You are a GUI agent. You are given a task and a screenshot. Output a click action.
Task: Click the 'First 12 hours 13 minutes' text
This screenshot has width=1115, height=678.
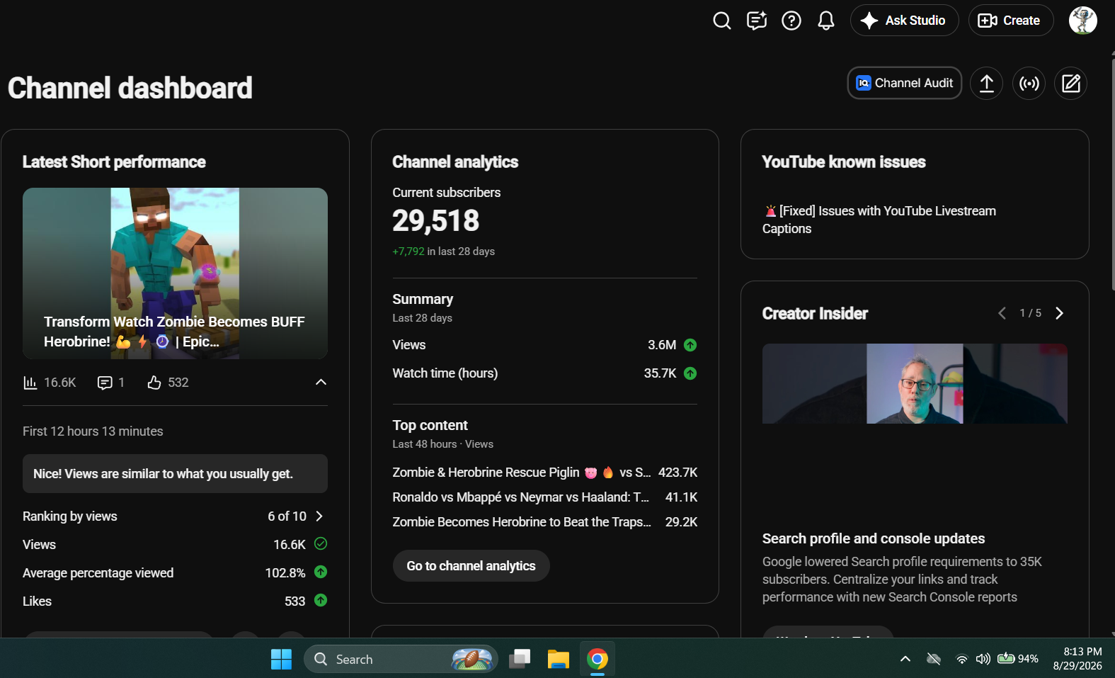click(x=93, y=431)
